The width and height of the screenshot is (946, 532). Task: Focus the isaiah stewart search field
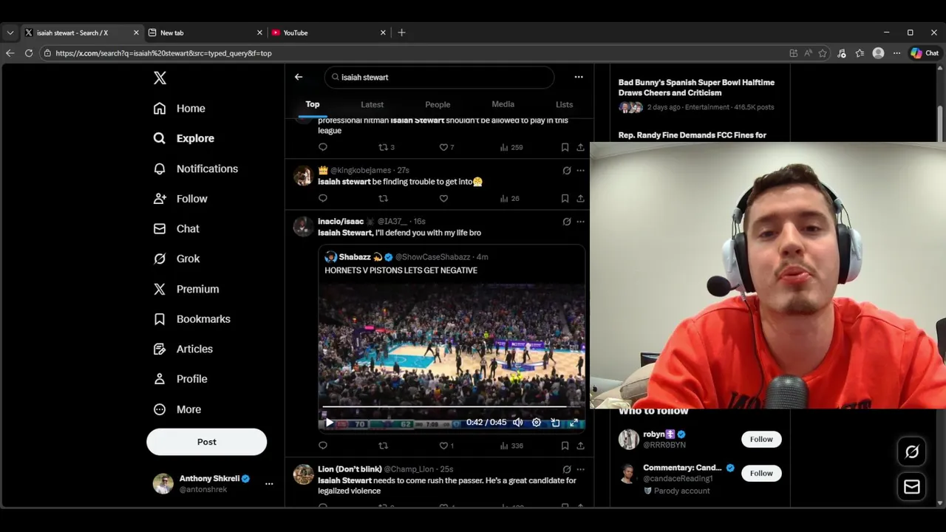pyautogui.click(x=439, y=77)
